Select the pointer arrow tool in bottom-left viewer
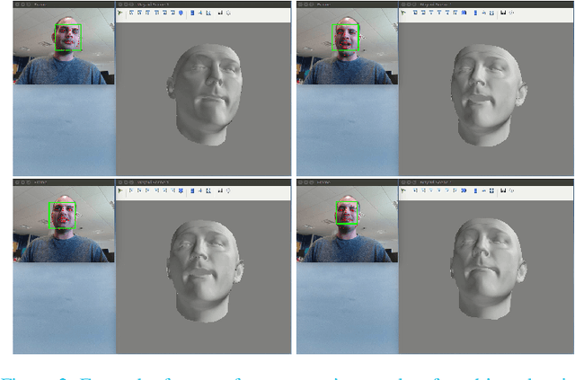This screenshot has width=575, height=380. [x=121, y=190]
